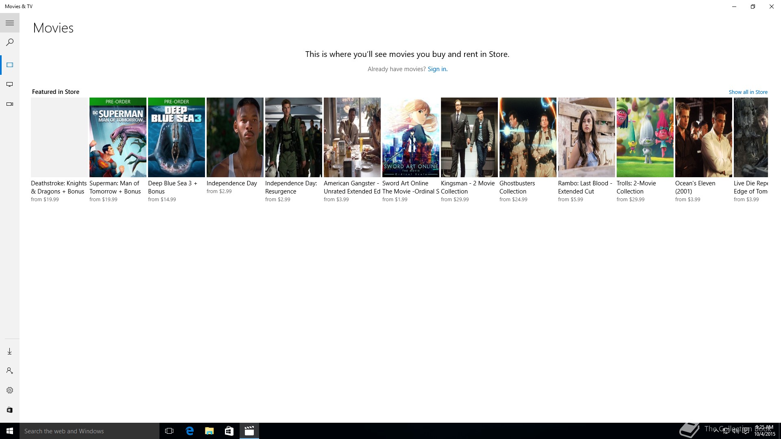Screen dimensions: 781x439
Task: Open Task View from taskbar
Action: 169,431
